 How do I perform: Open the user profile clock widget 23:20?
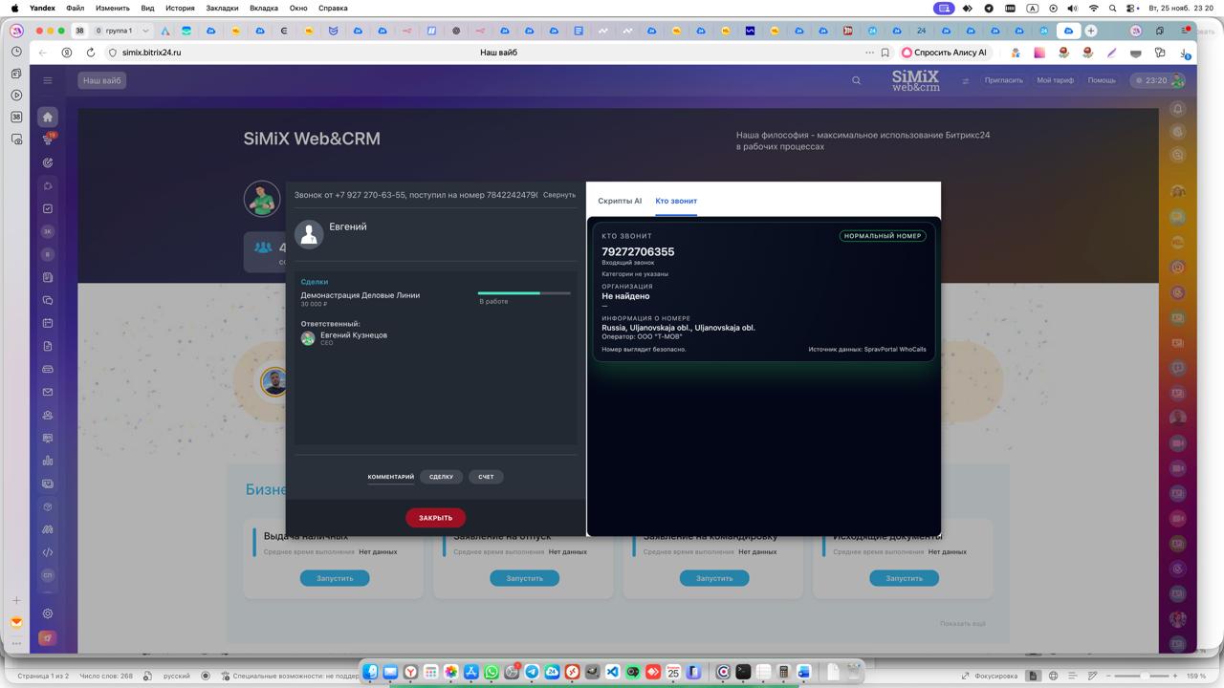1157,80
